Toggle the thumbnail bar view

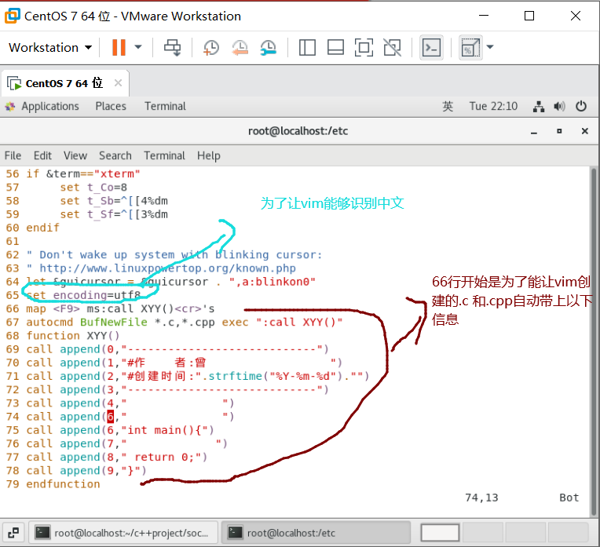coord(335,47)
